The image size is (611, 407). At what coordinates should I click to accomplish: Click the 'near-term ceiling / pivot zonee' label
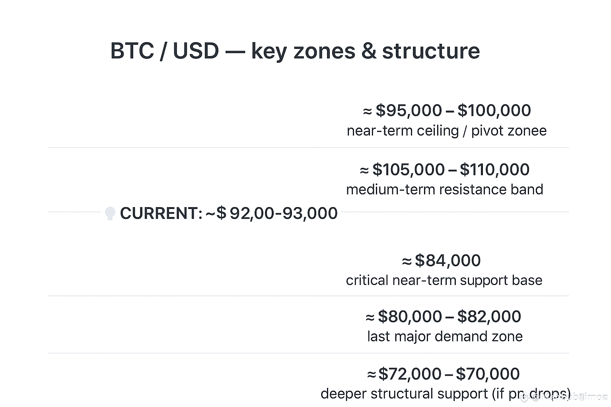point(446,131)
